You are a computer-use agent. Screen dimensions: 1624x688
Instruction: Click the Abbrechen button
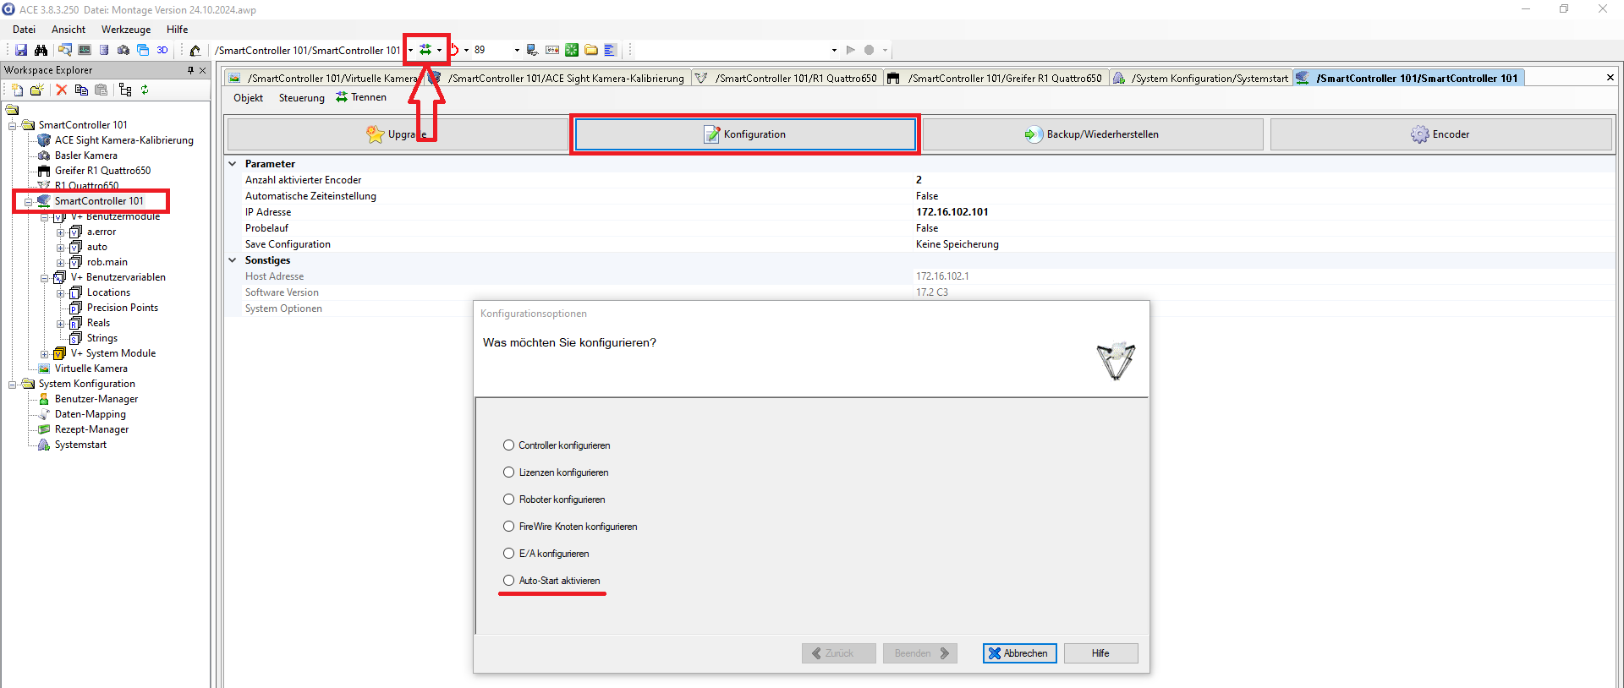pyautogui.click(x=1019, y=653)
